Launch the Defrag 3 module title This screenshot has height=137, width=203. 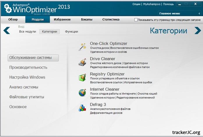[98, 104]
